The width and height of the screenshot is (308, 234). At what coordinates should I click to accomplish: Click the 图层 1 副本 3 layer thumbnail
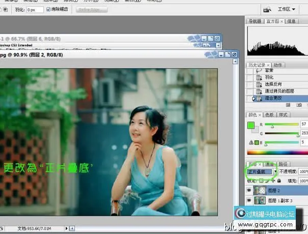click(x=260, y=200)
